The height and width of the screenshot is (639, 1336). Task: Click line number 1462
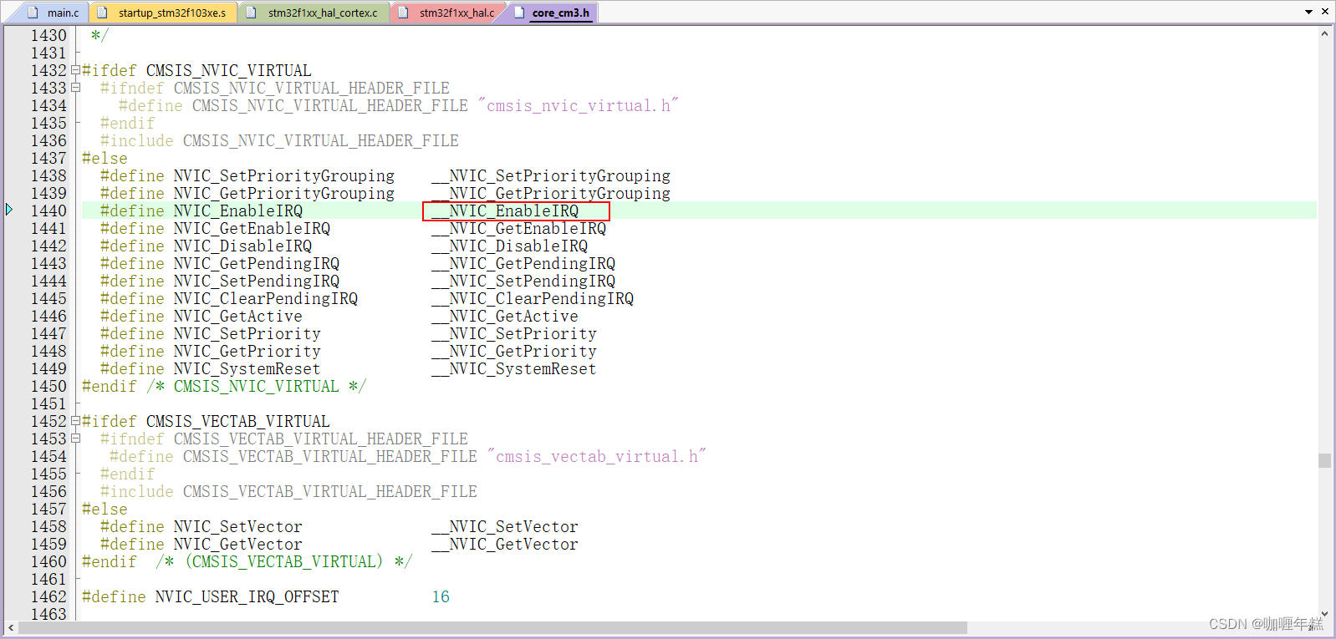click(48, 596)
